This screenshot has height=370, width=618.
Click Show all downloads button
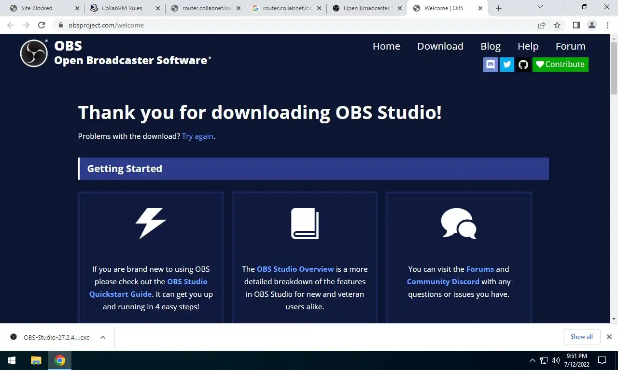pyautogui.click(x=581, y=337)
